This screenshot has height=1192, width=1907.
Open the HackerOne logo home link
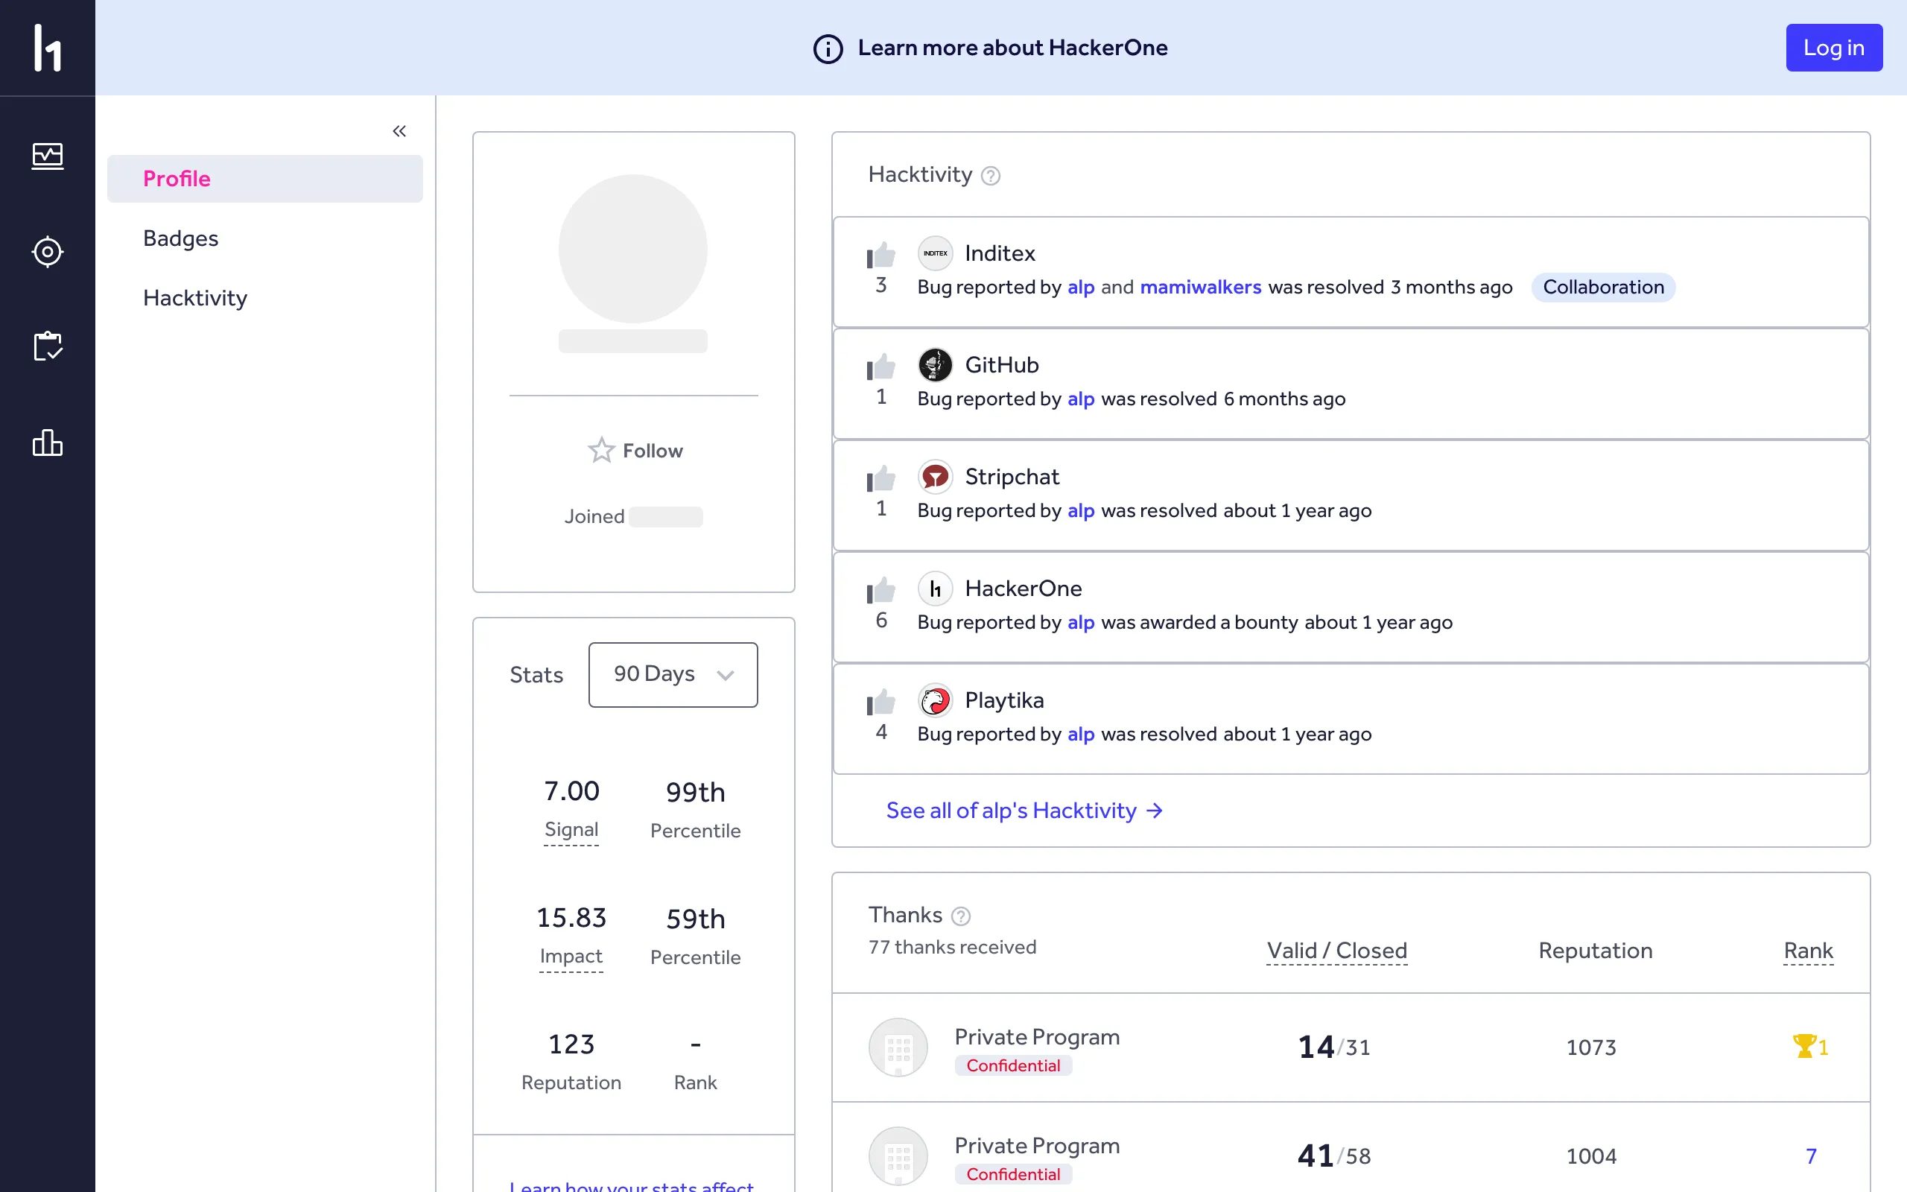[x=47, y=47]
